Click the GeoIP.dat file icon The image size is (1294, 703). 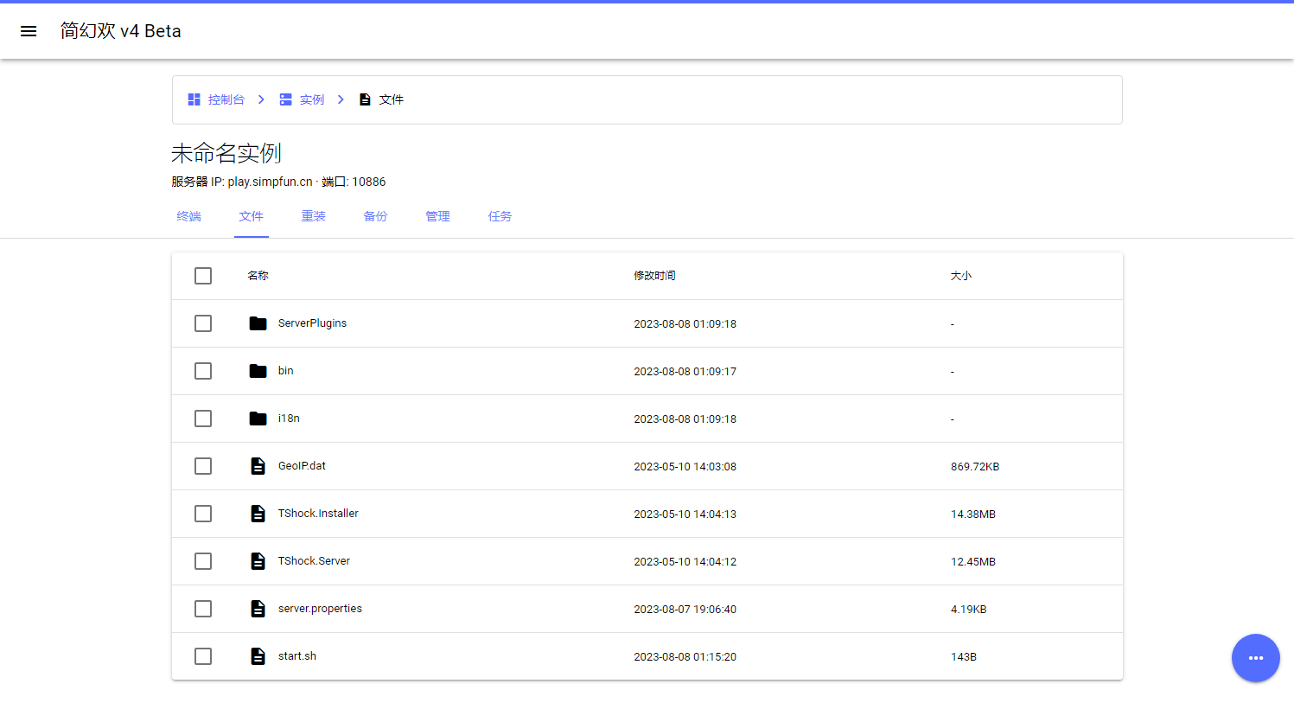[x=258, y=466]
